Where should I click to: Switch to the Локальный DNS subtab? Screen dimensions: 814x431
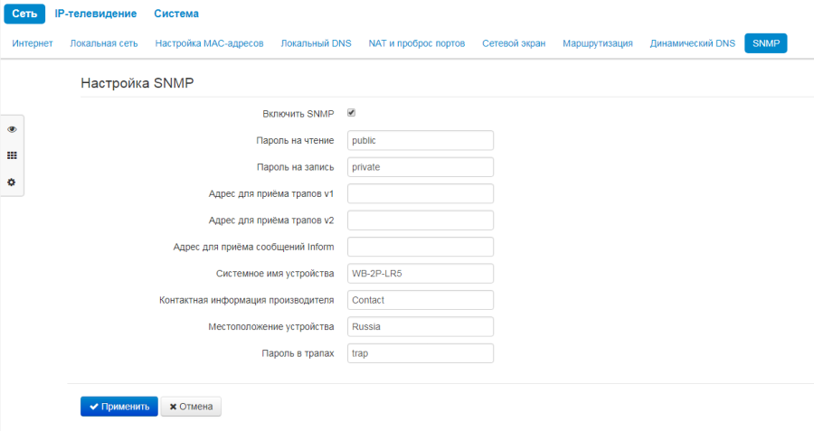coord(316,43)
